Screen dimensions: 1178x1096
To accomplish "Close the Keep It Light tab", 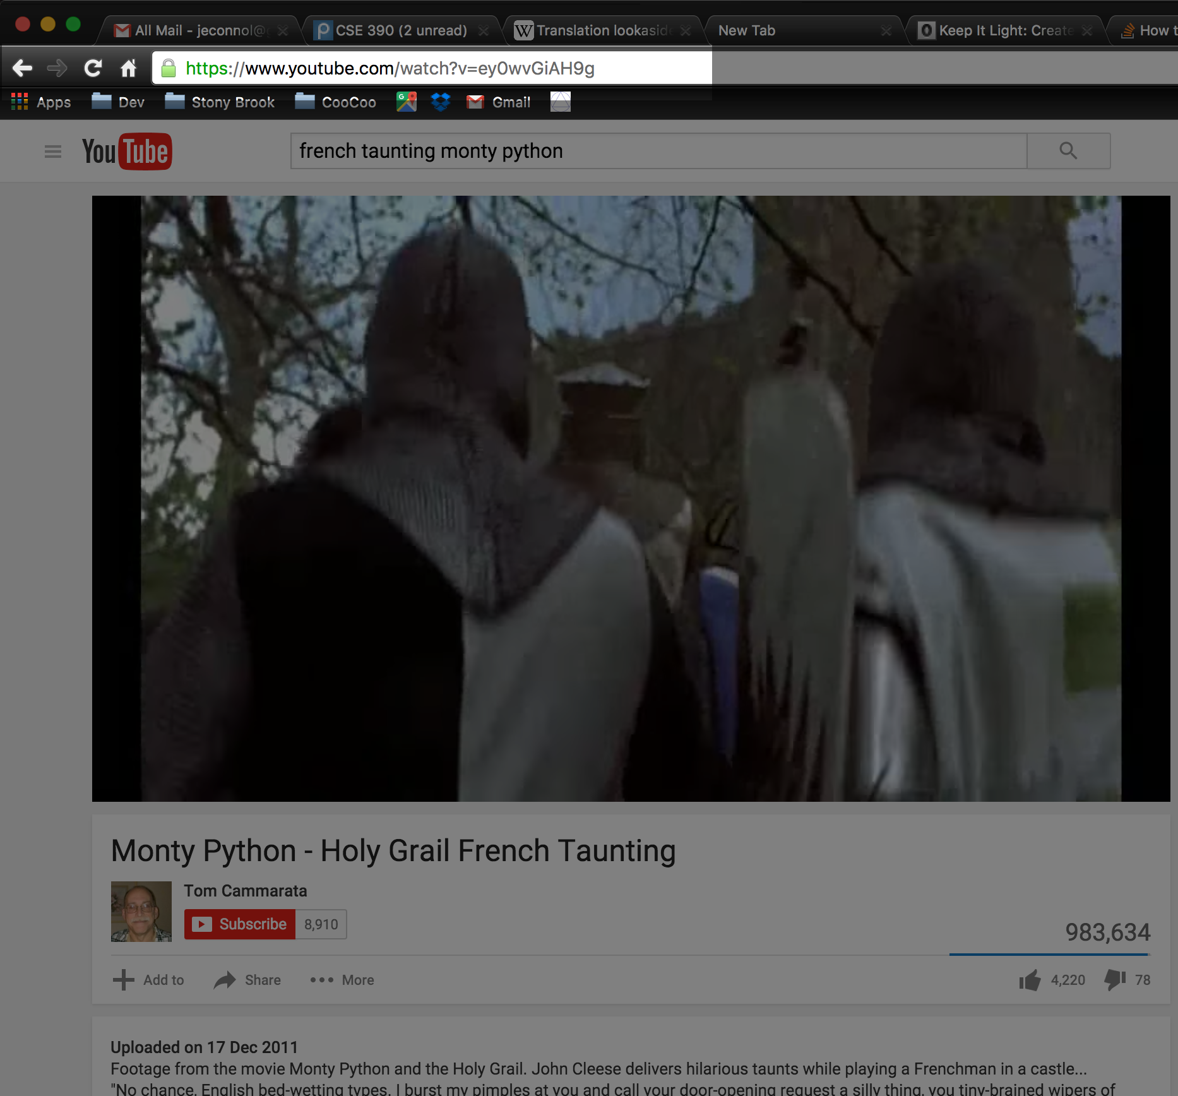I will 1087,31.
